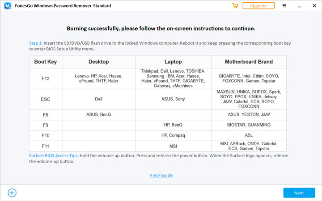This screenshot has height=201, width=322.
Task: Click the Upgrade button
Action: pos(258,6)
